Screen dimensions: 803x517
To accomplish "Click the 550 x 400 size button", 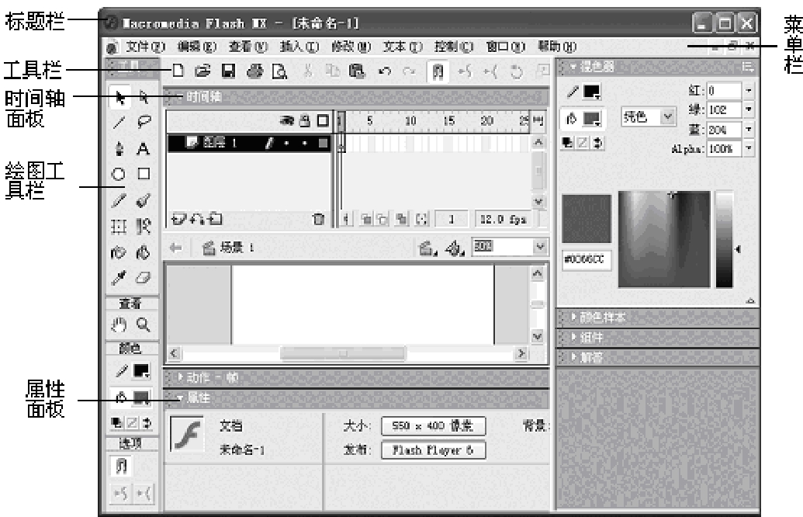I will point(433,426).
